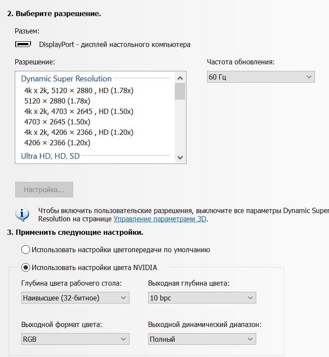Open output color depth 10 bpc dropdown
Screen dimensions: 329x357
[x=202, y=298]
